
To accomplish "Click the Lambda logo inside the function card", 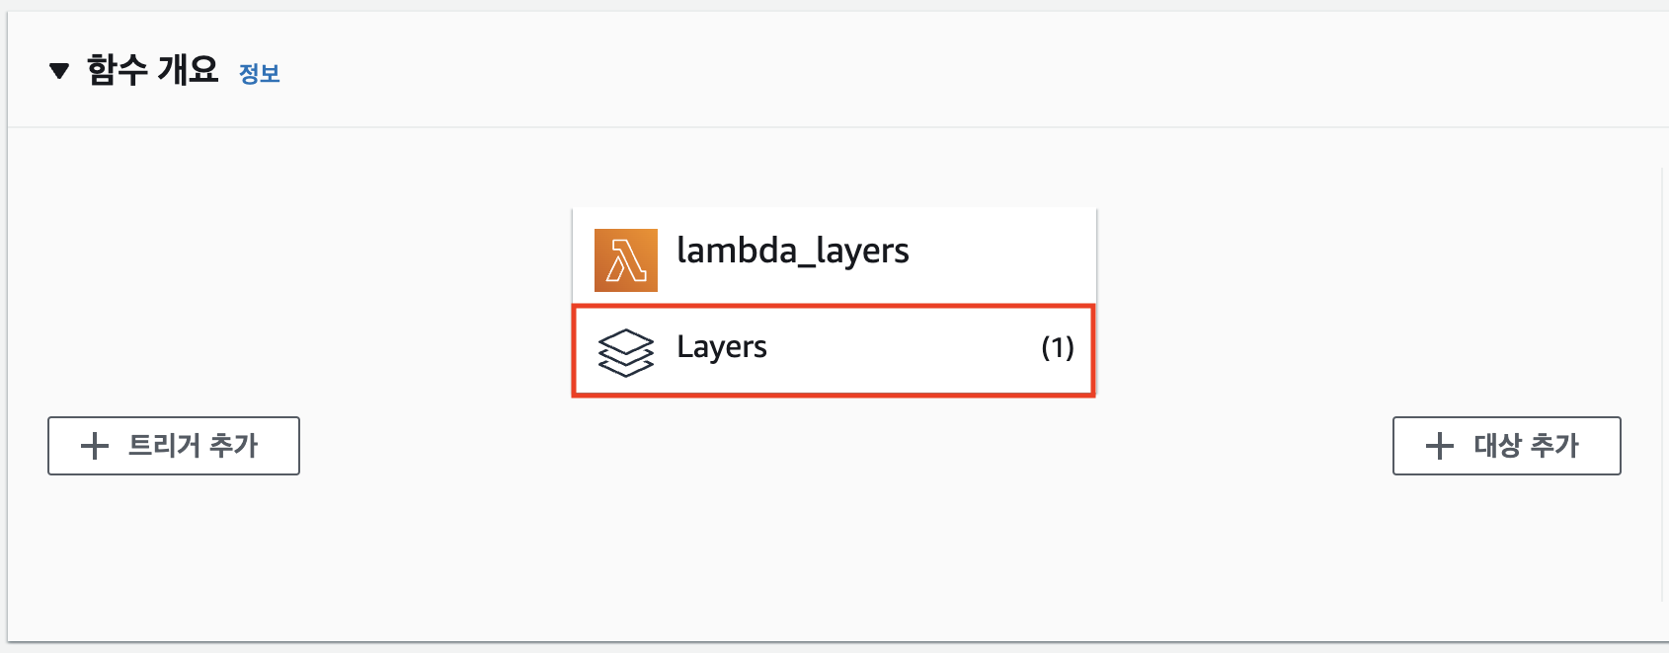I will point(624,258).
